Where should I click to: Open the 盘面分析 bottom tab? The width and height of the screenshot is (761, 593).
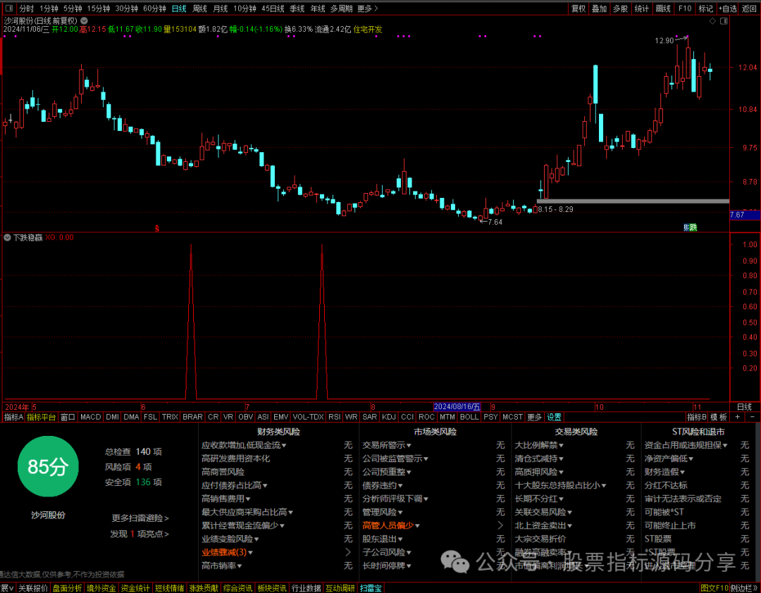click(67, 588)
